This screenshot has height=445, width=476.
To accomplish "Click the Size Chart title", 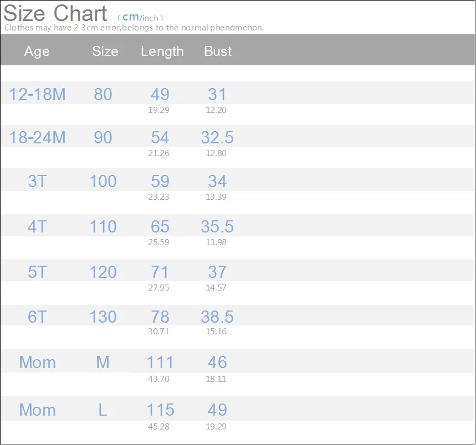I will [x=55, y=13].
